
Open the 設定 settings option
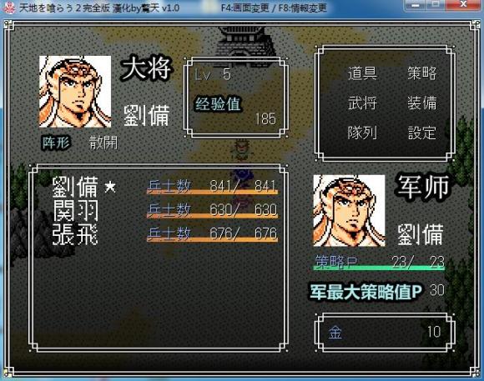(x=422, y=133)
